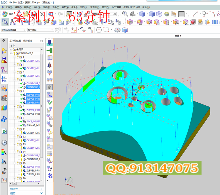Viewport: 220px width, 195px height.
Task: Select Static Wireframe rendering cube icon
Action: tap(159, 14)
